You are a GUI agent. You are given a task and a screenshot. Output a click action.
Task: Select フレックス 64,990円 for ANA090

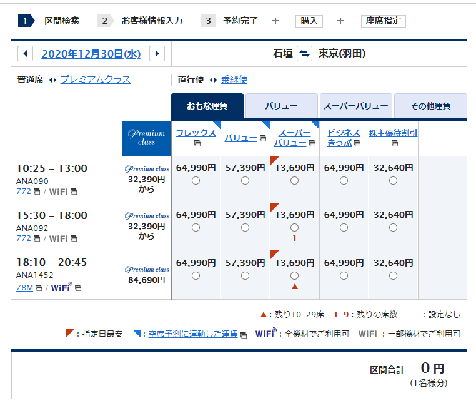click(x=196, y=181)
